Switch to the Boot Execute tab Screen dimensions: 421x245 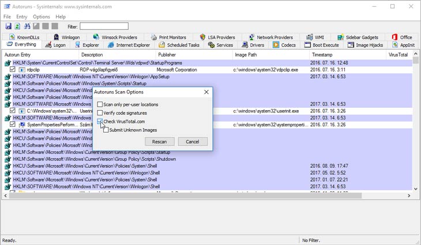click(322, 45)
